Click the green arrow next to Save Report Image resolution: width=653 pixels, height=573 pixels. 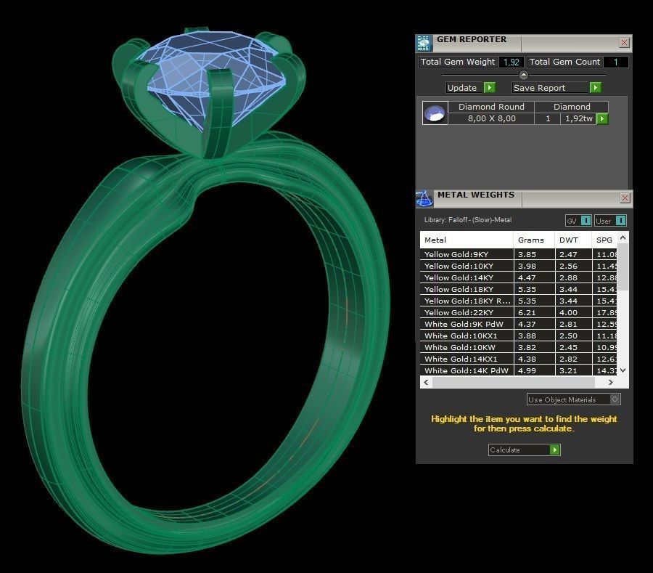point(596,88)
